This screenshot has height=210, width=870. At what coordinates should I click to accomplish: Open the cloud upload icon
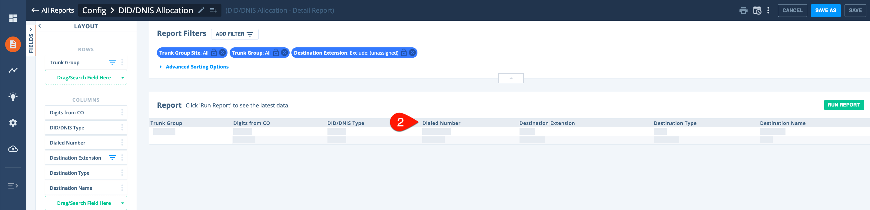point(13,149)
